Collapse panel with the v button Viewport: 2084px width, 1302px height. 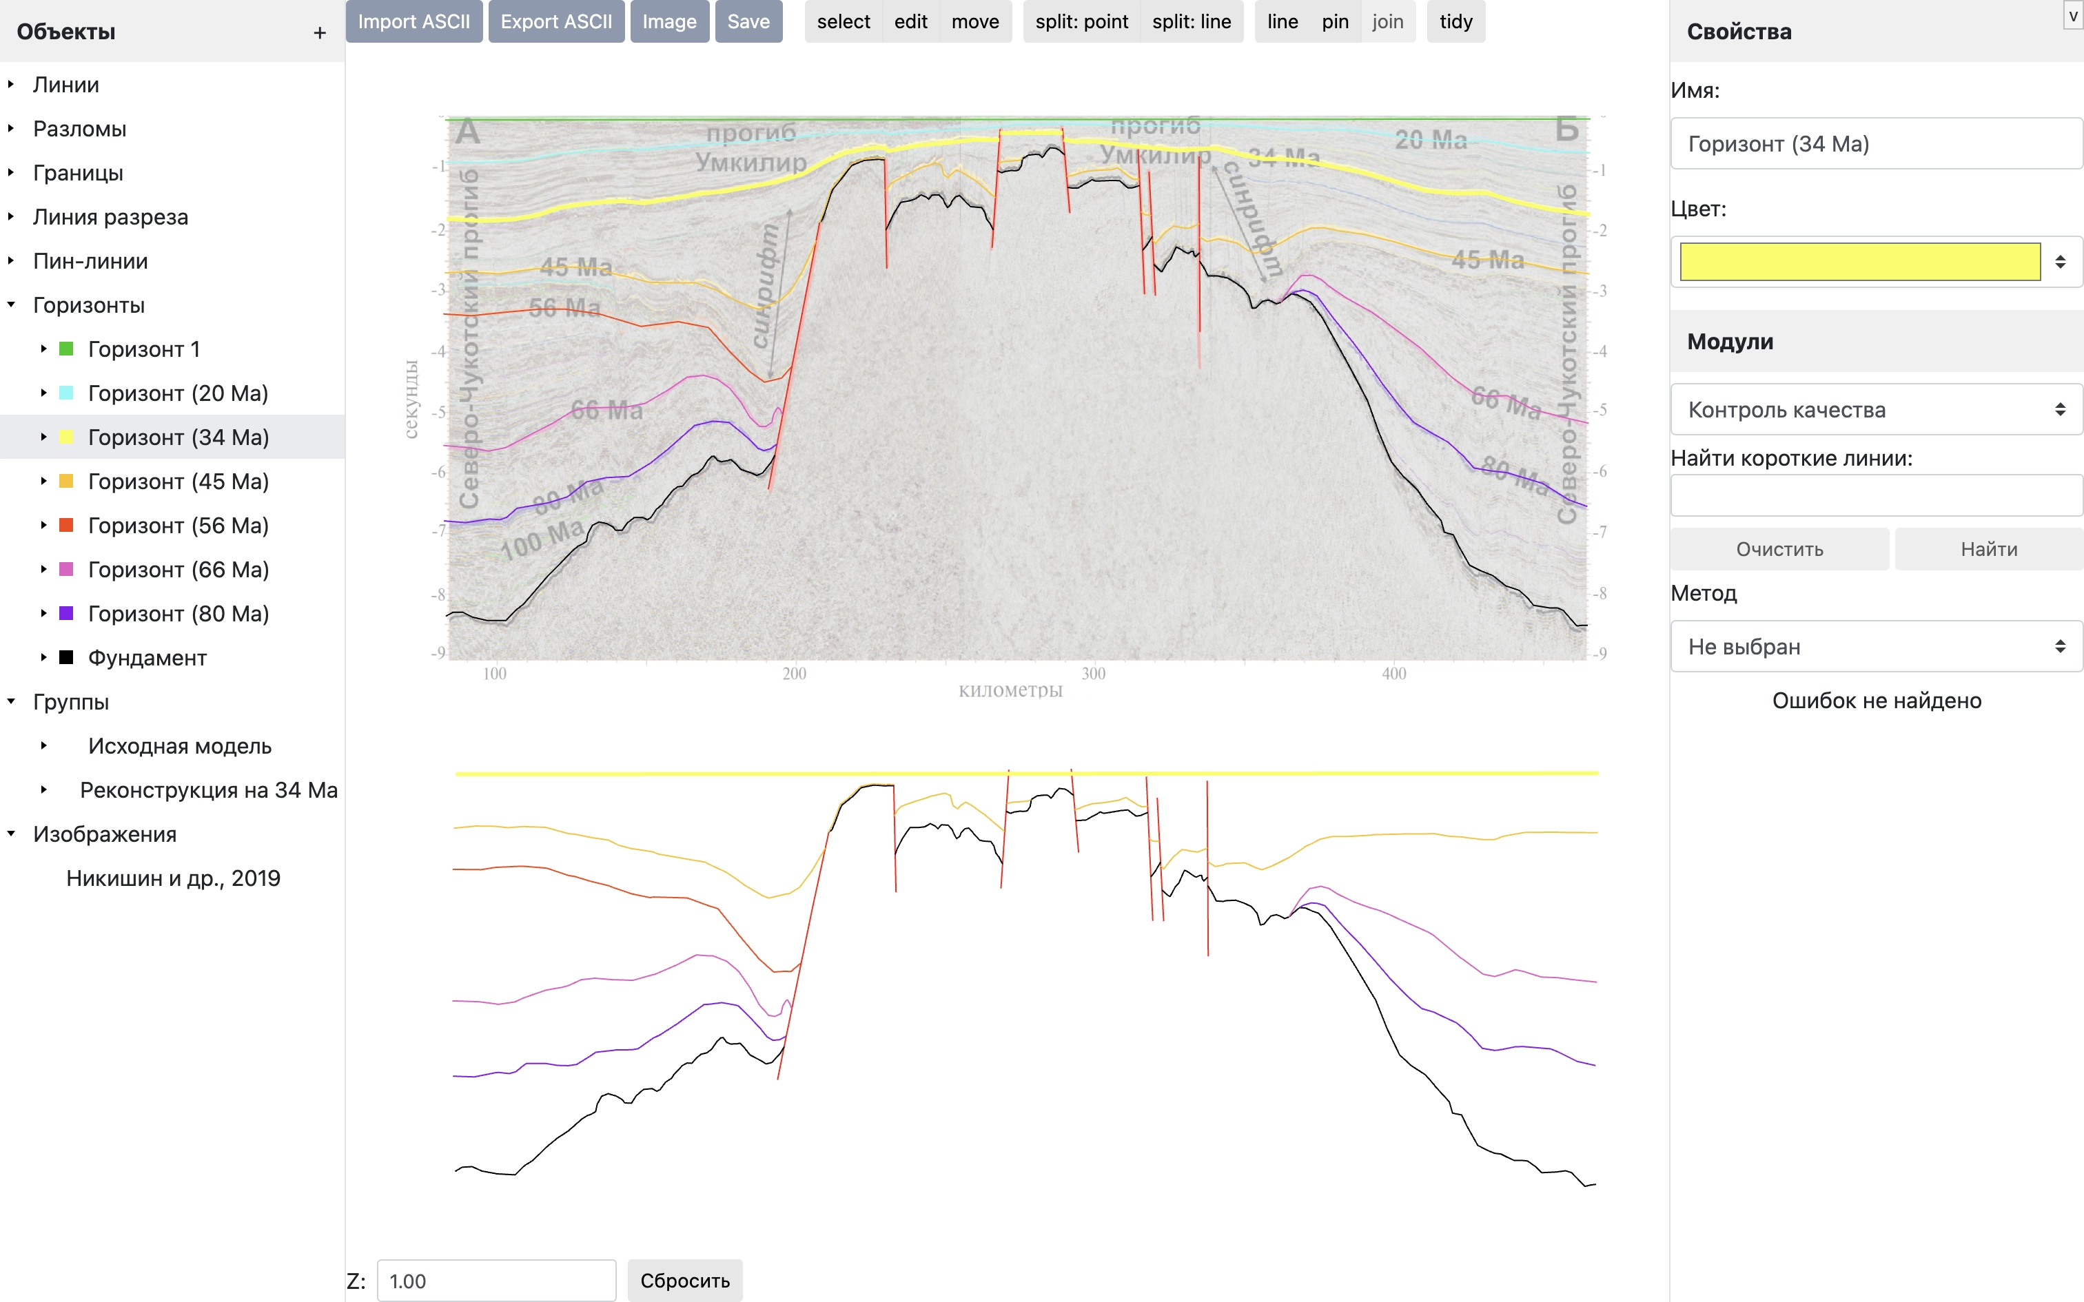[x=2074, y=15]
